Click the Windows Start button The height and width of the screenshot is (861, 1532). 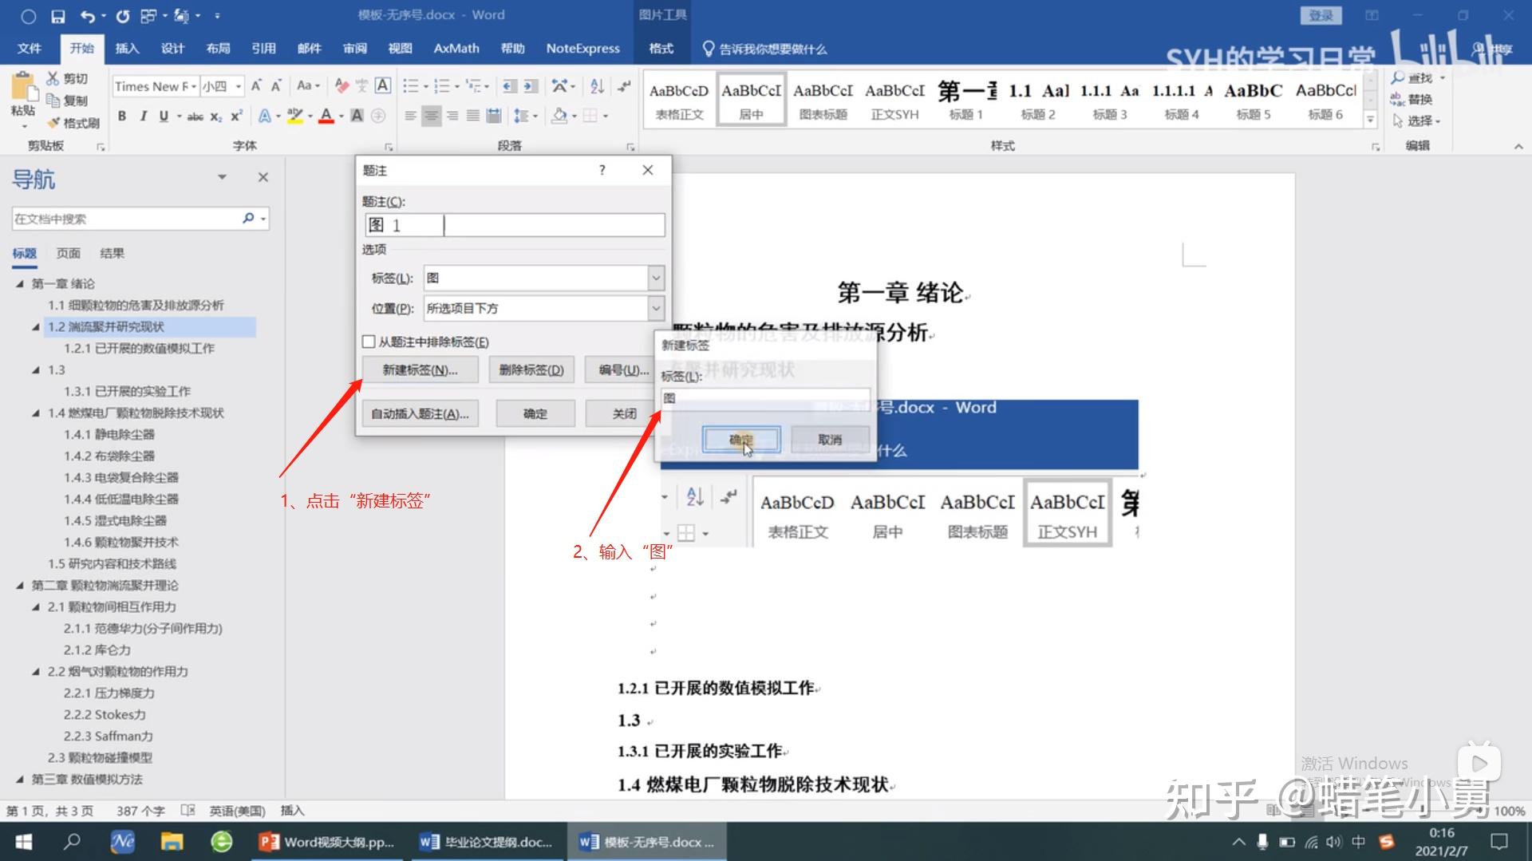click(x=24, y=842)
